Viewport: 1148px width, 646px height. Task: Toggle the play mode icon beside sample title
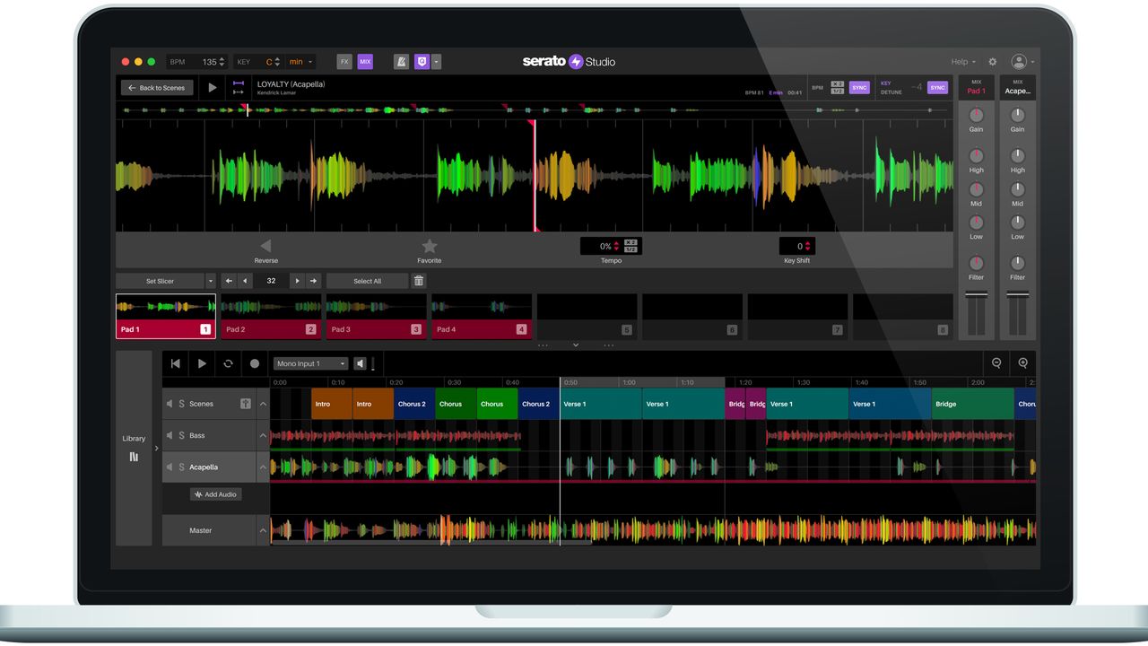click(x=239, y=88)
